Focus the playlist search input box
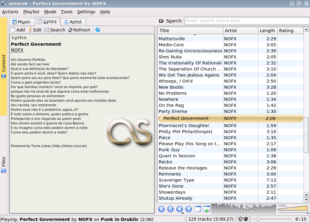 (x=247, y=21)
